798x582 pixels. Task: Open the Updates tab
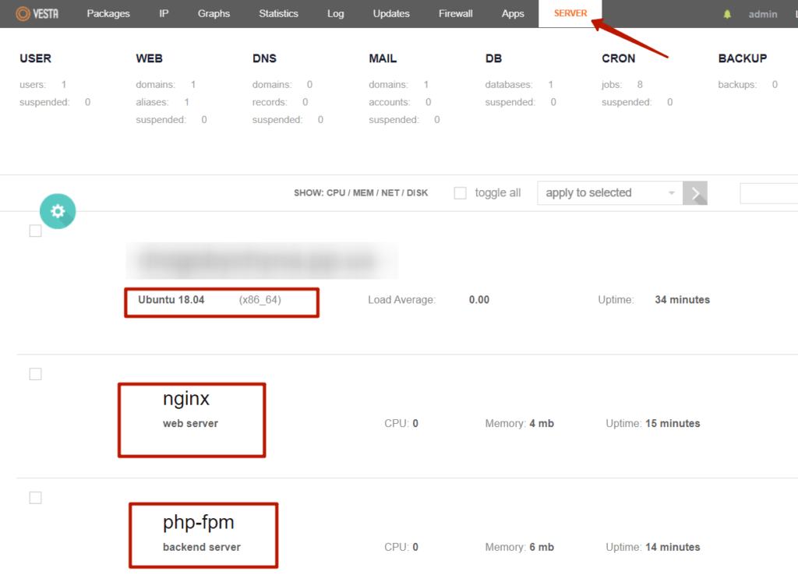pos(391,14)
